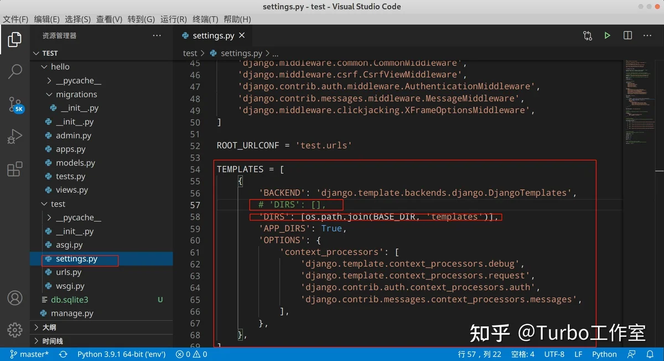This screenshot has height=361, width=664.
Task: Open the 帮助(H) menu
Action: 237,19
